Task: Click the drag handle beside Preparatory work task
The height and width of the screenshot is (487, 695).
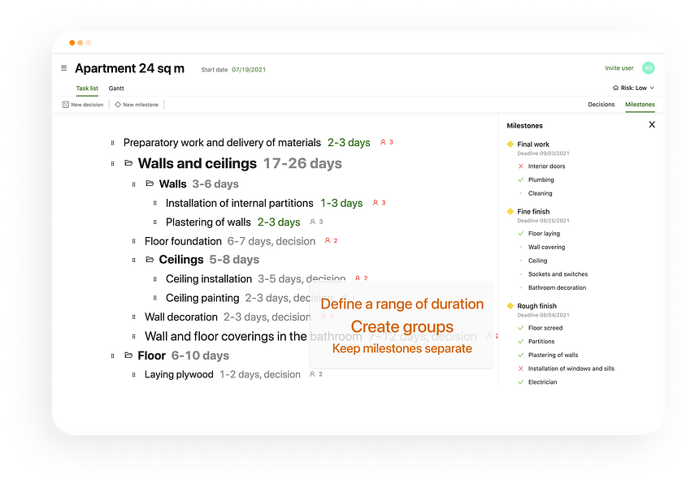Action: (113, 143)
